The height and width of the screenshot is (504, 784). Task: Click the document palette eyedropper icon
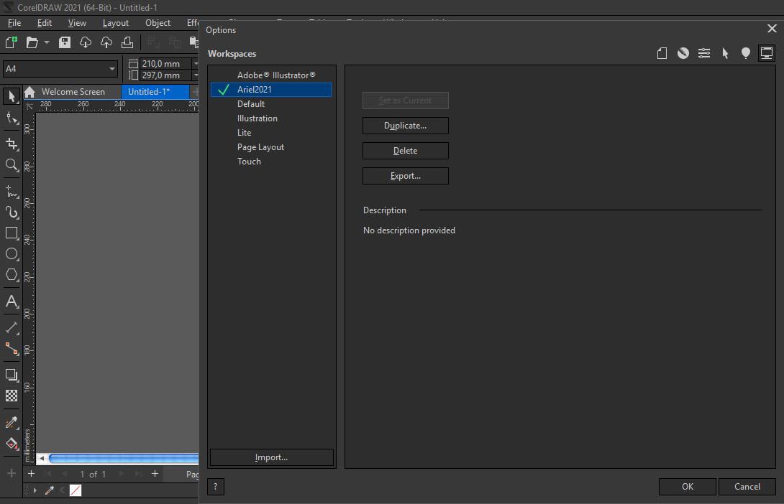(x=50, y=490)
